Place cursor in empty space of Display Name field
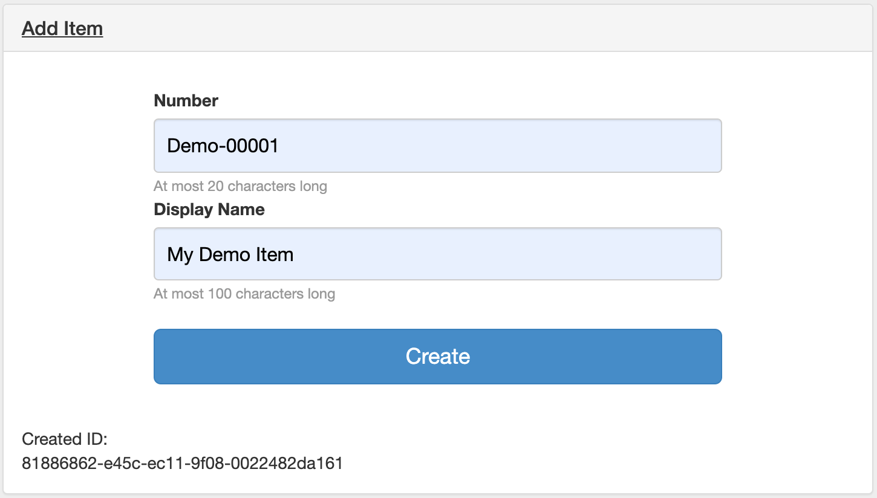 tap(514, 254)
